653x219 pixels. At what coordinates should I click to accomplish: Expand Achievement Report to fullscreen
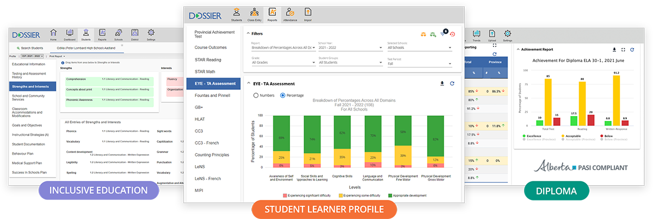click(x=624, y=49)
